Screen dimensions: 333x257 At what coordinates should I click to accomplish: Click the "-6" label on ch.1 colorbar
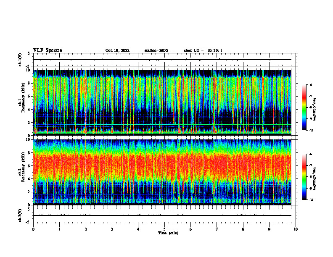click(x=310, y=84)
